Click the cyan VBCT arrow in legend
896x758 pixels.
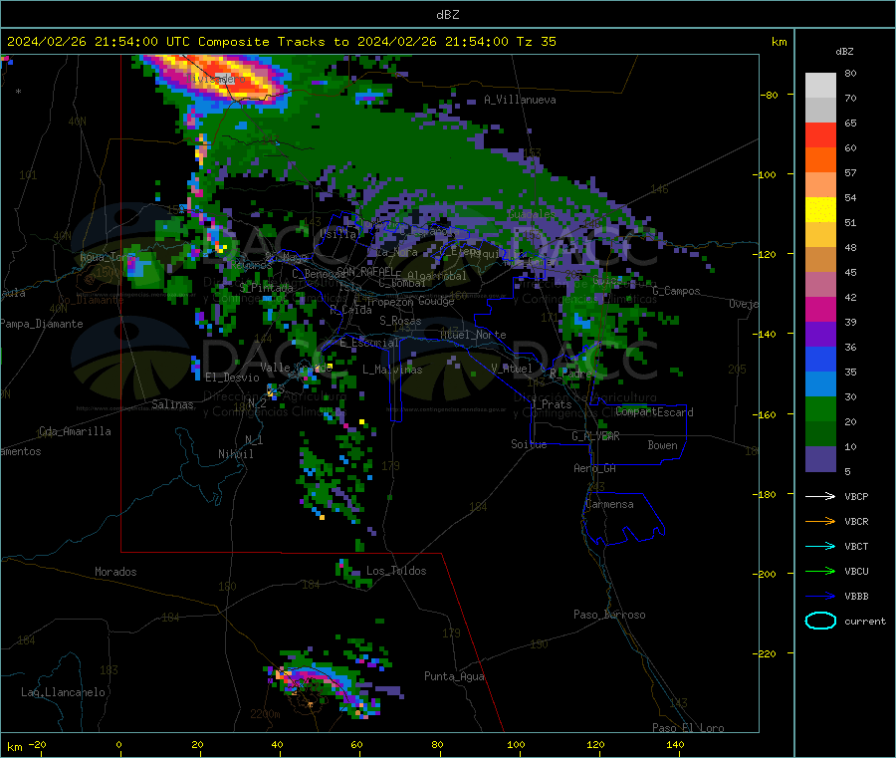point(820,546)
